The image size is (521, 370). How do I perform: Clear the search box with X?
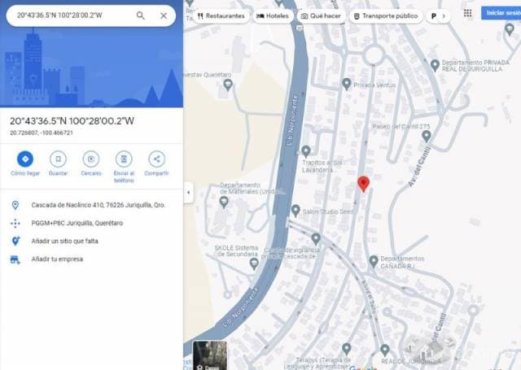[x=164, y=15]
